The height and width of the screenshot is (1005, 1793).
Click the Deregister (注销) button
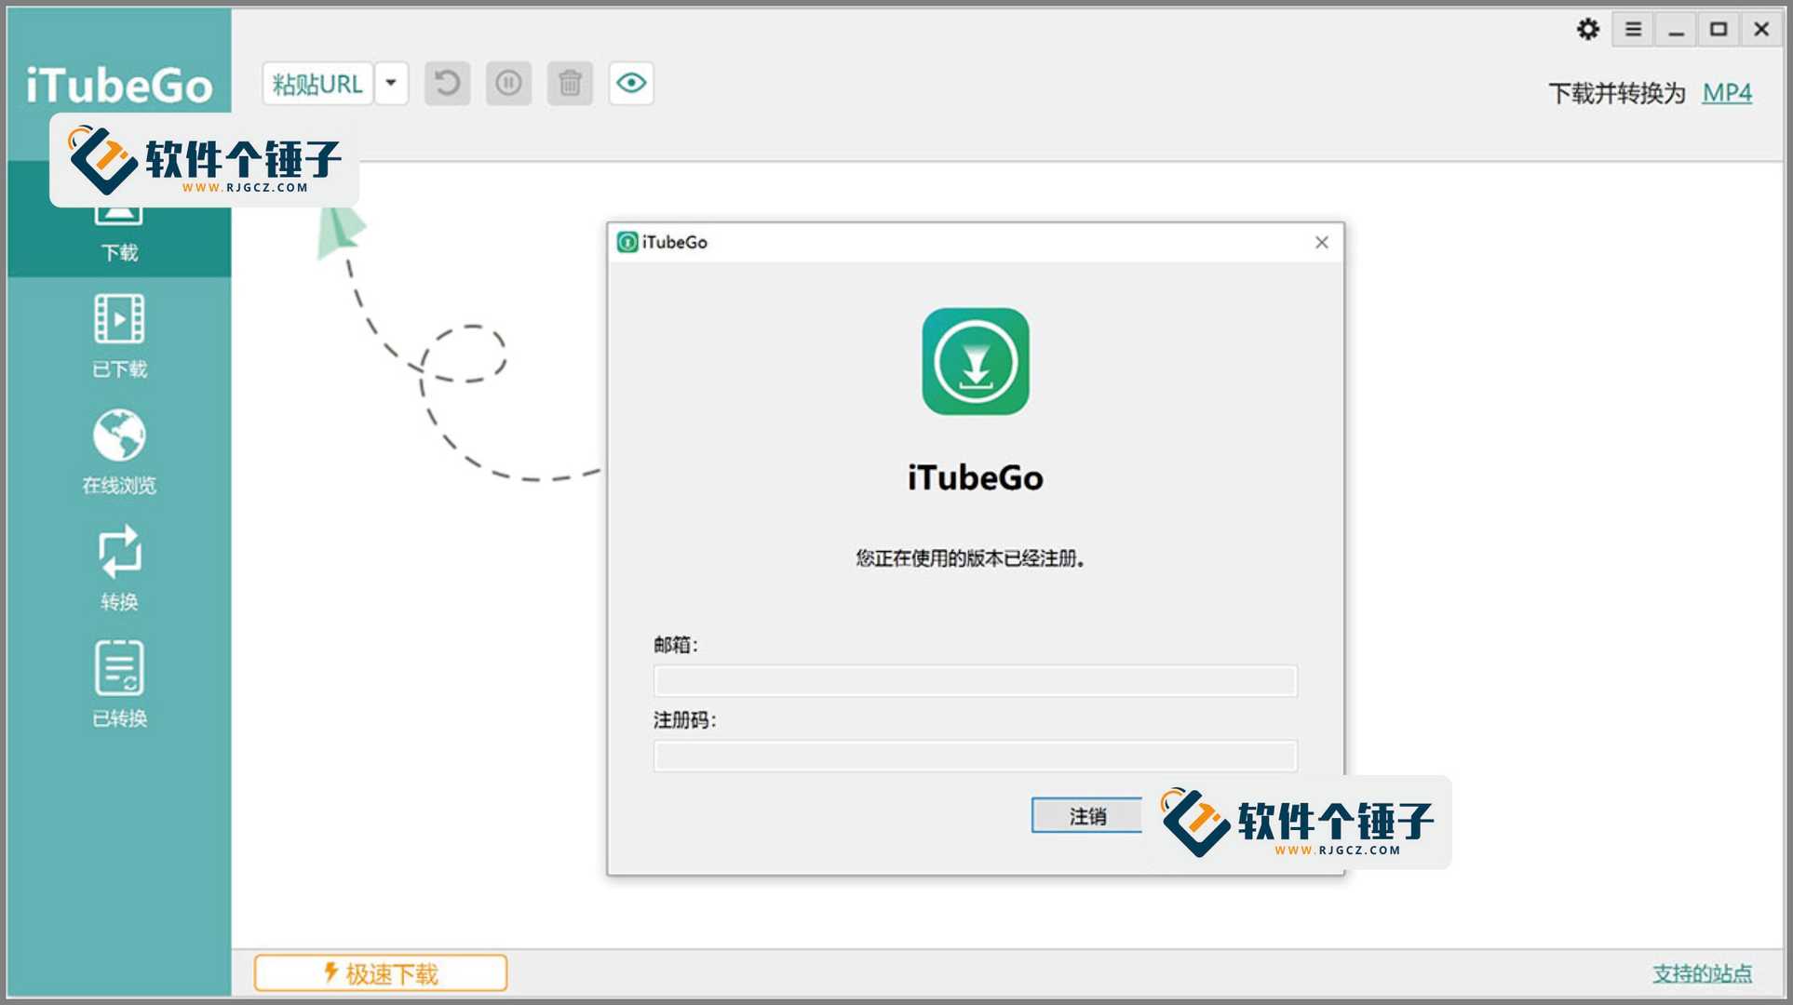click(1087, 816)
